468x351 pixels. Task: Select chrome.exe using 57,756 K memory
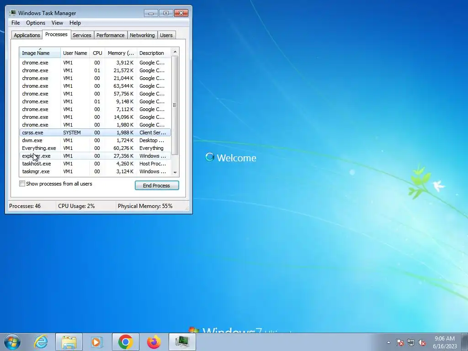[95, 94]
